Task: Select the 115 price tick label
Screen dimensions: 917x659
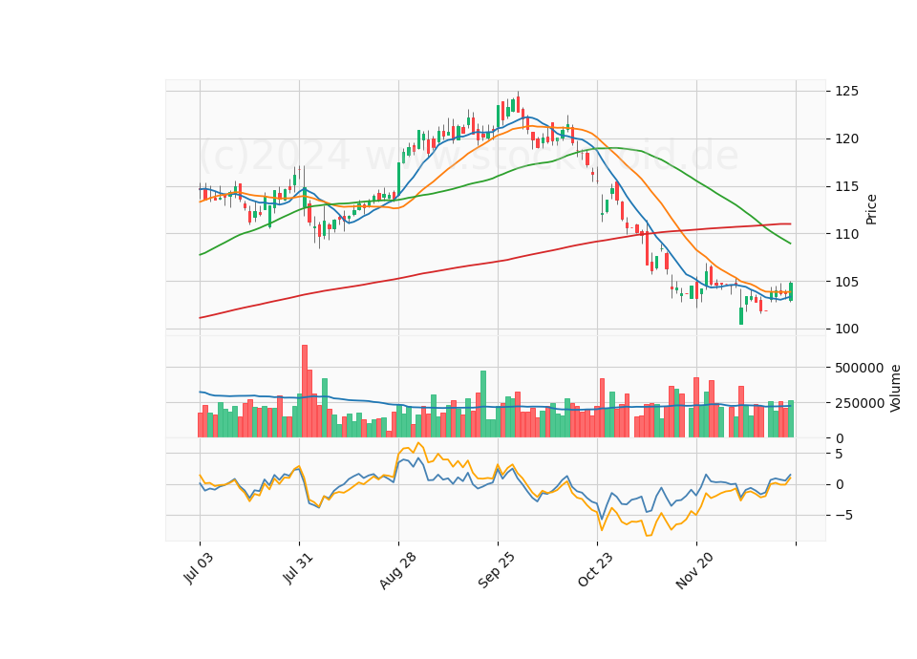Action: point(847,187)
